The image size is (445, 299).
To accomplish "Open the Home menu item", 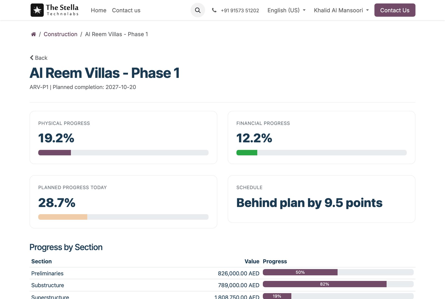I will pos(98,10).
